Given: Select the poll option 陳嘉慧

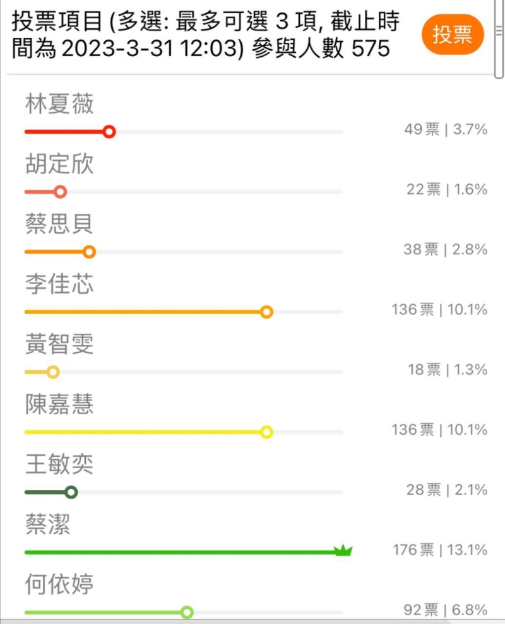Looking at the screenshot, I should (59, 405).
